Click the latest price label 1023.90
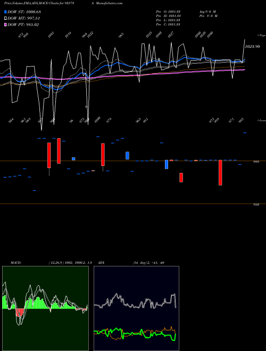Viewport: 266px width, 351px height. pos(252,47)
